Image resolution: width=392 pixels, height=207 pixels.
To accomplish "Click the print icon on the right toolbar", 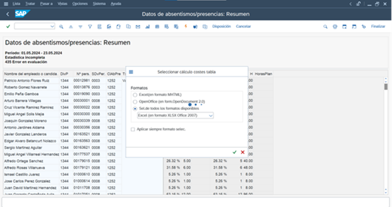I will coord(335,26).
